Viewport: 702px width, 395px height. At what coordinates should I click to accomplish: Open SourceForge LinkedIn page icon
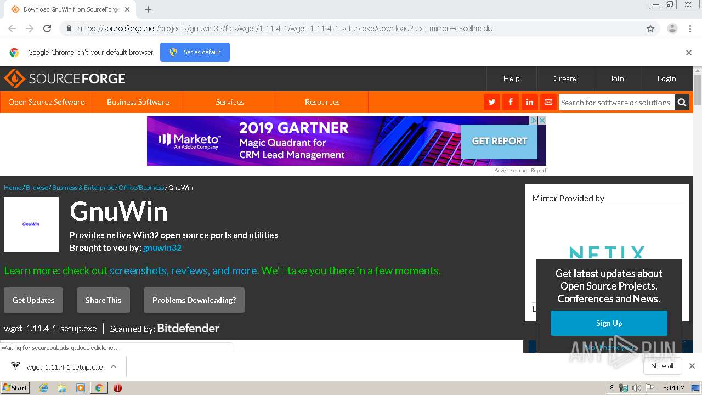click(529, 102)
